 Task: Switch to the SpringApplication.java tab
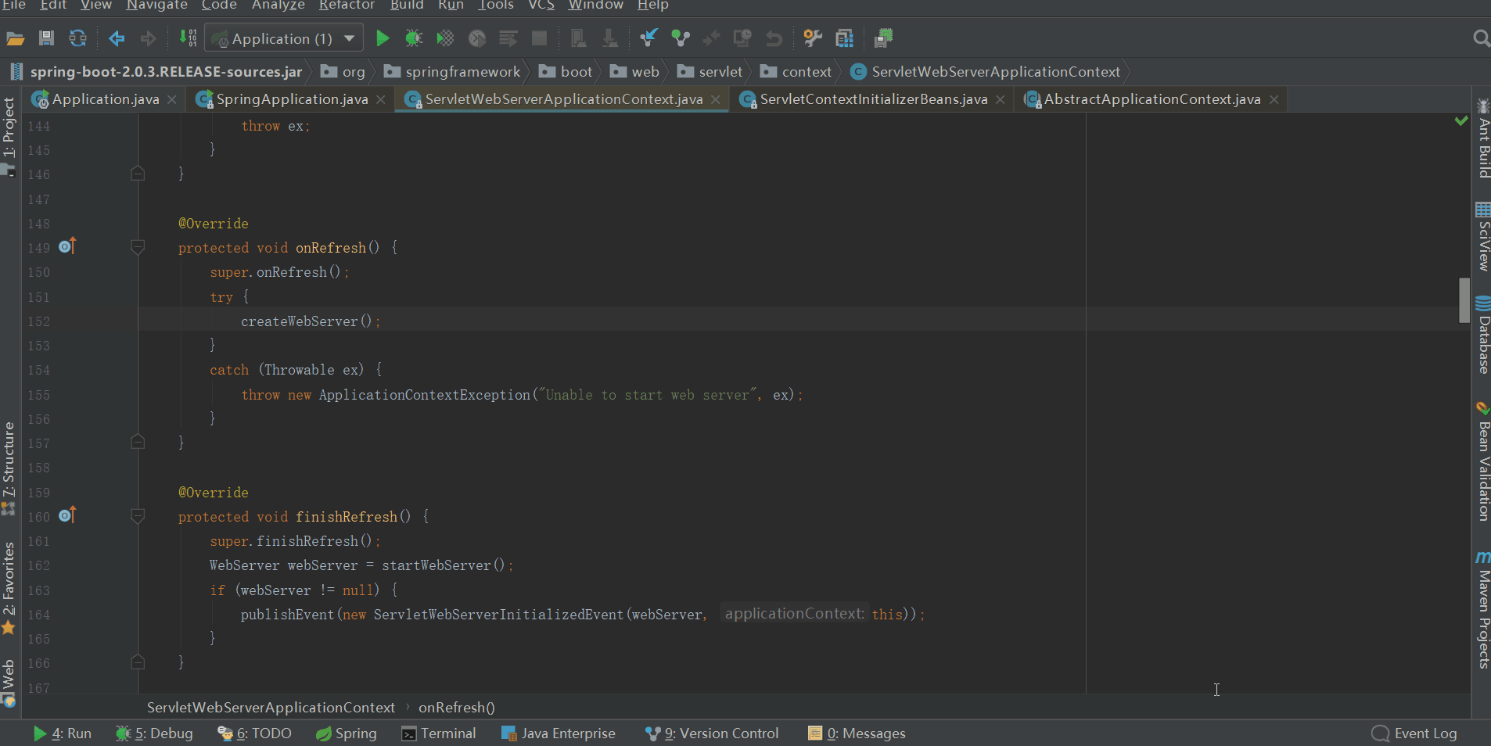[291, 99]
